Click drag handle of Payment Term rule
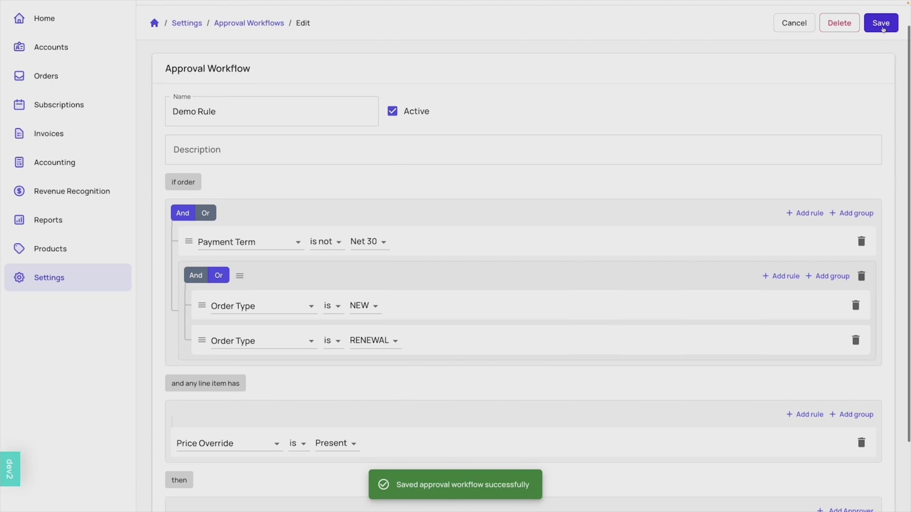 pos(189,241)
